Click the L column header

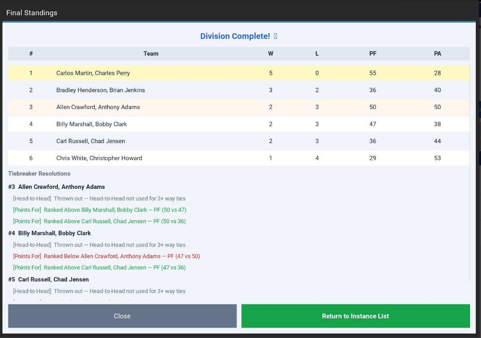(x=317, y=54)
